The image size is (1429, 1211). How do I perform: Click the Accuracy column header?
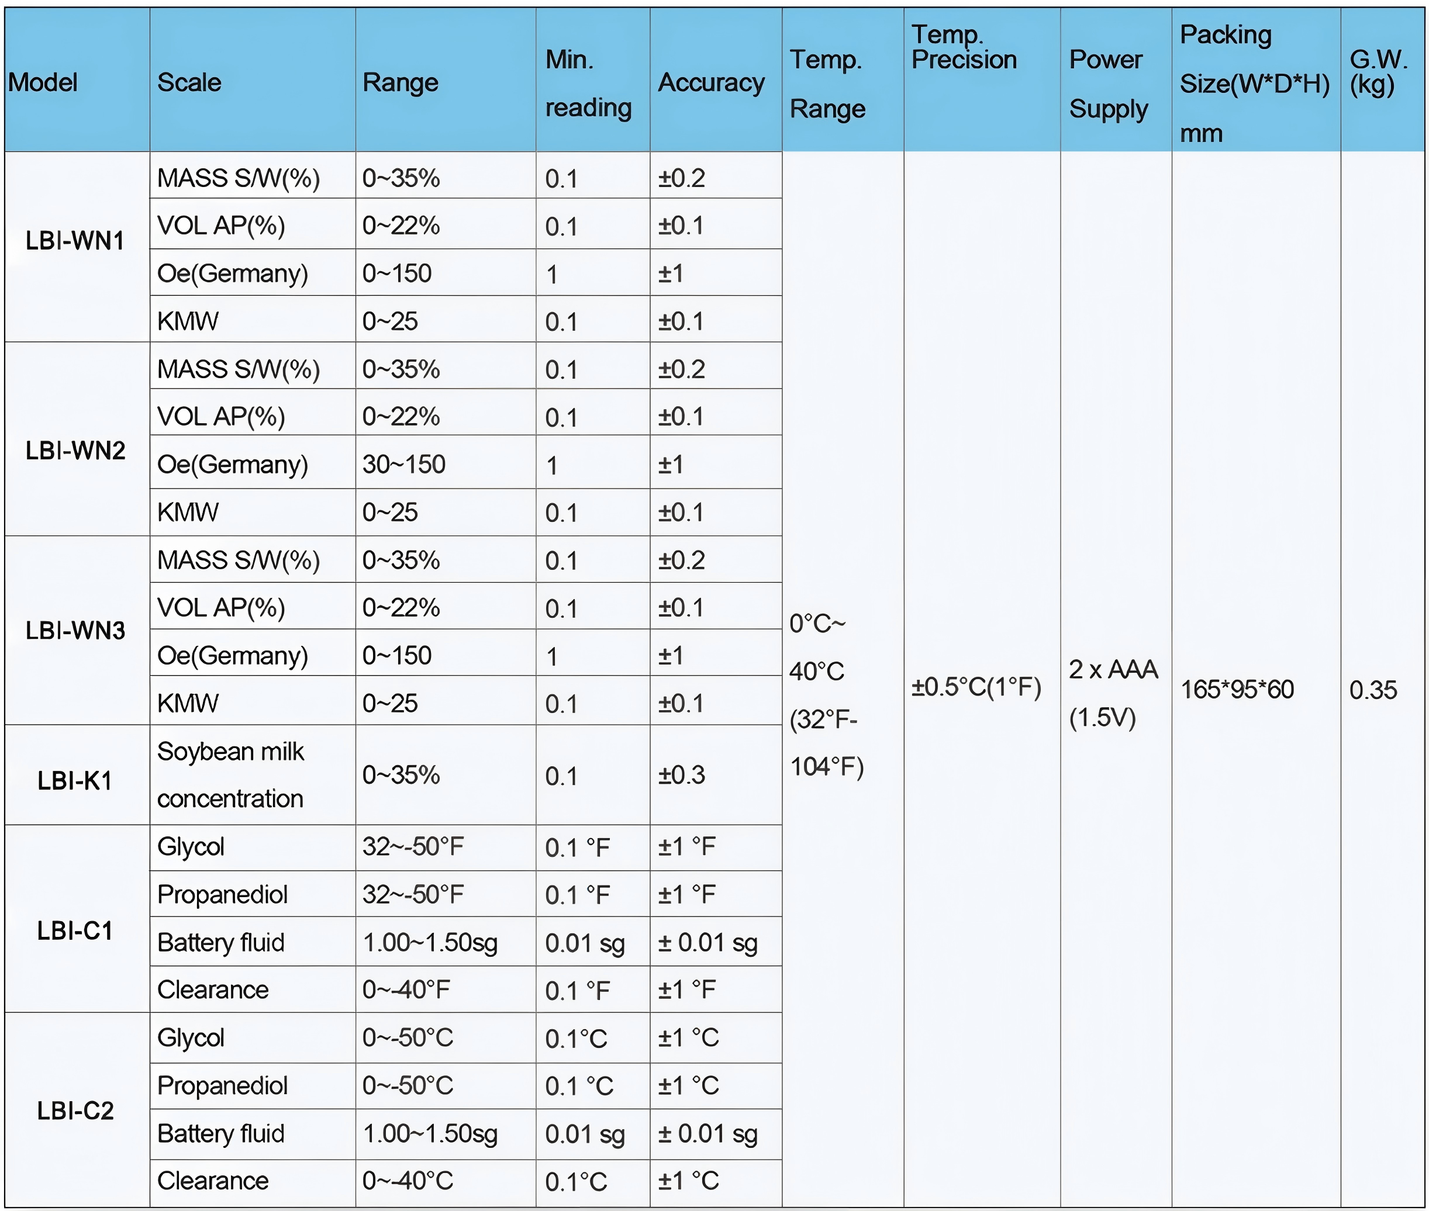pyautogui.click(x=711, y=82)
